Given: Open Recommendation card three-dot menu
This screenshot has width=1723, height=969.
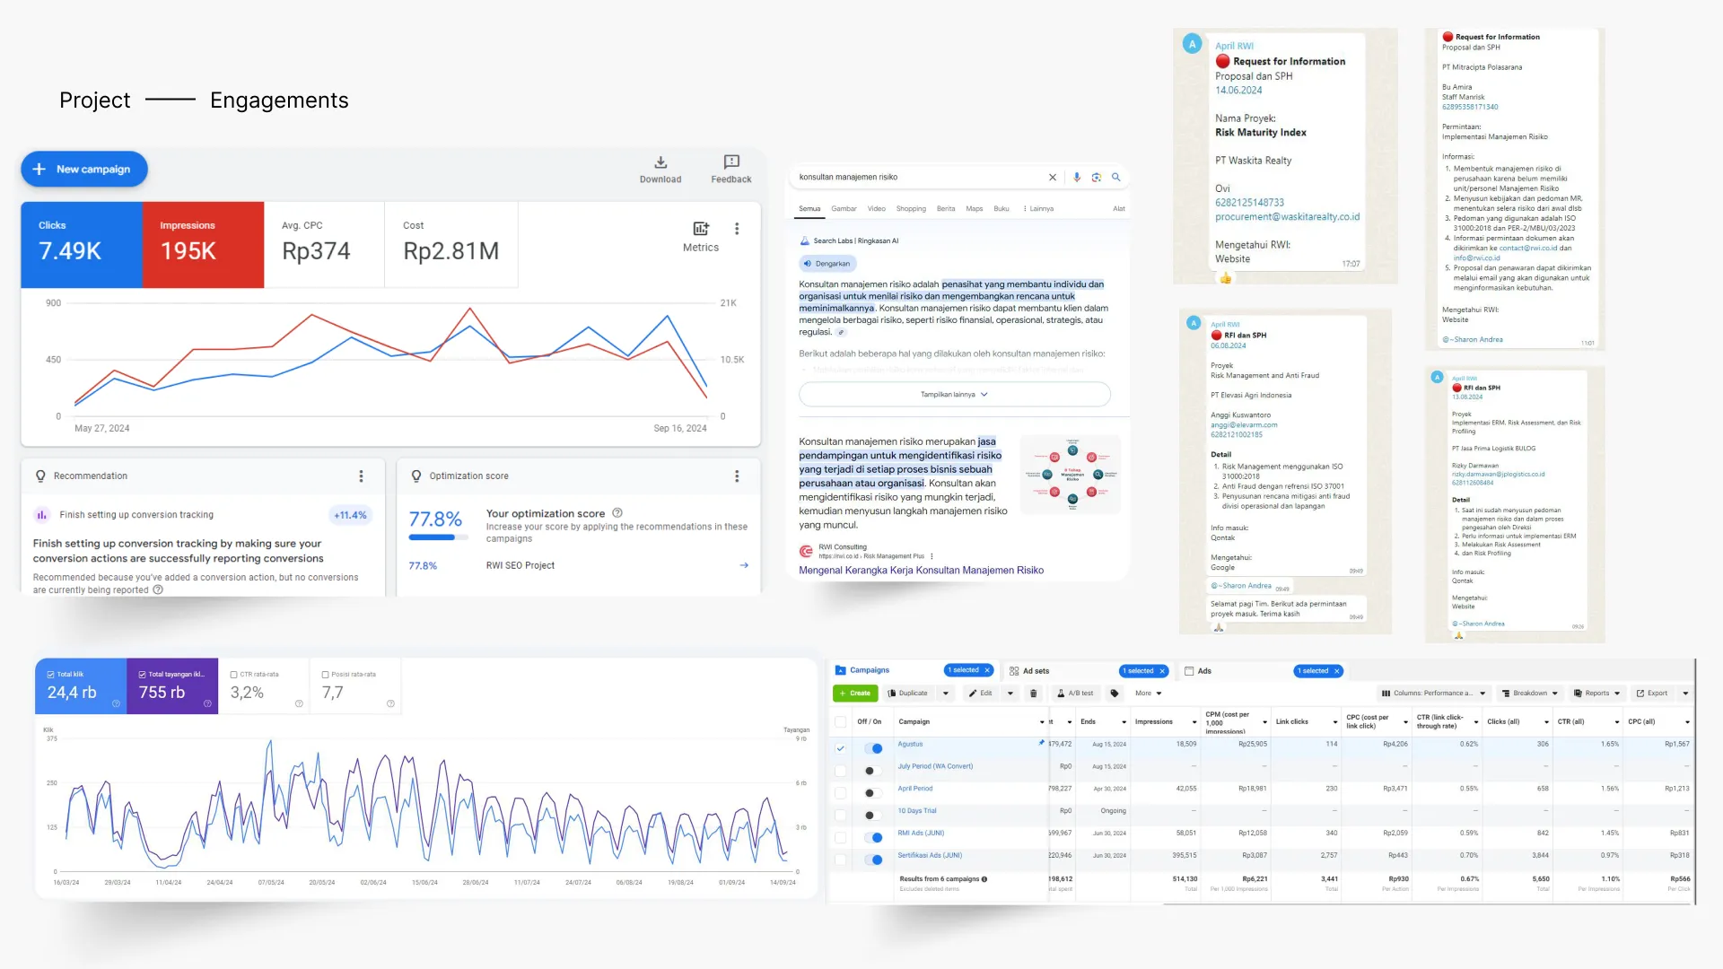Looking at the screenshot, I should point(362,476).
